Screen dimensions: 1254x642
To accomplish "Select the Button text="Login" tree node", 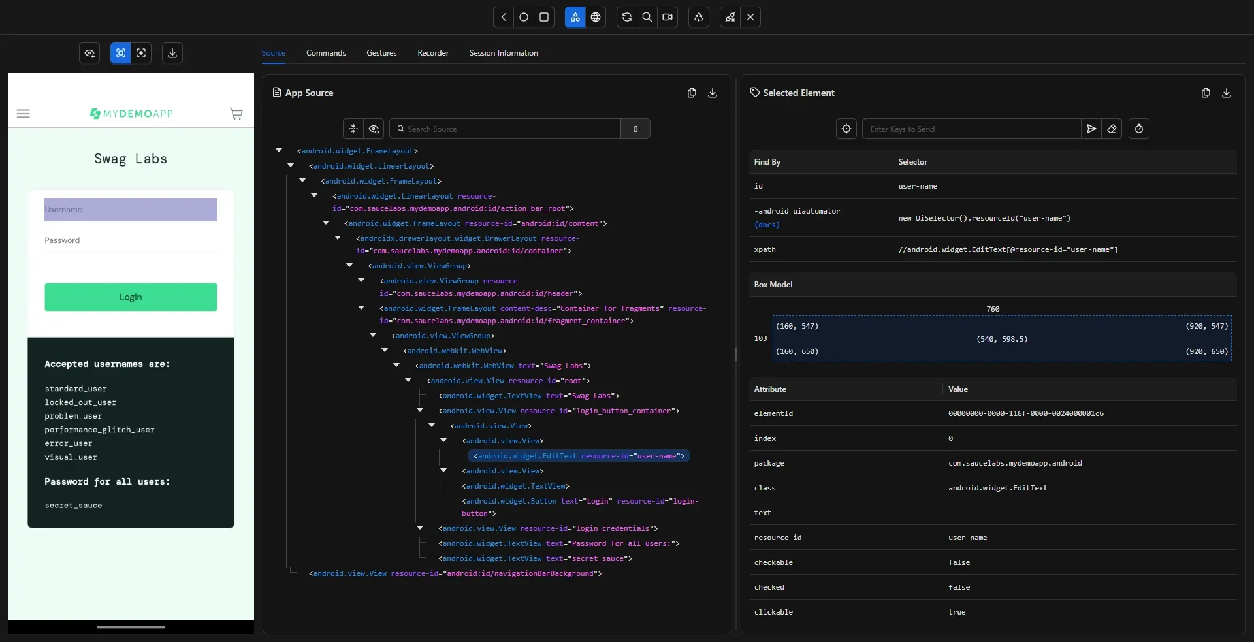I will pyautogui.click(x=580, y=507).
